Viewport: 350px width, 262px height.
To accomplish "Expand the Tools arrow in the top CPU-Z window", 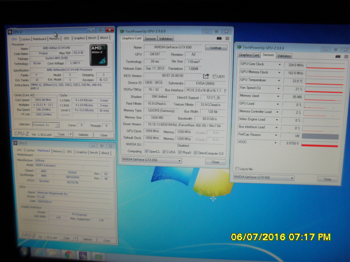I will pos(70,134).
